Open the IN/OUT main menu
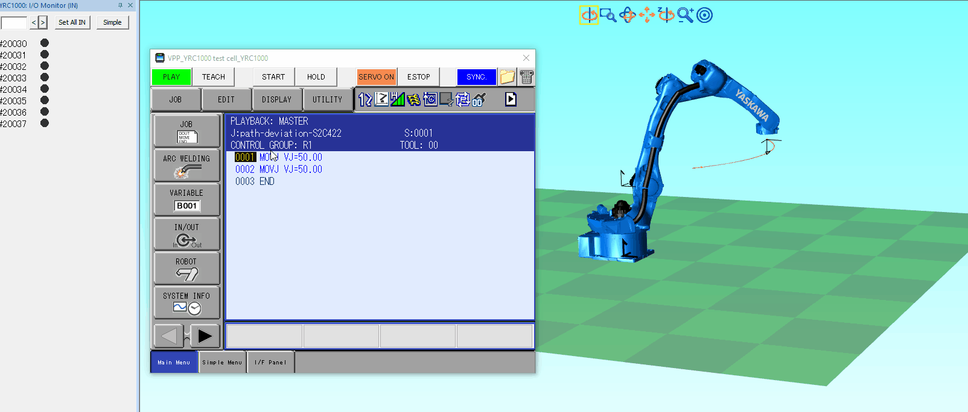The height and width of the screenshot is (412, 968). (186, 234)
